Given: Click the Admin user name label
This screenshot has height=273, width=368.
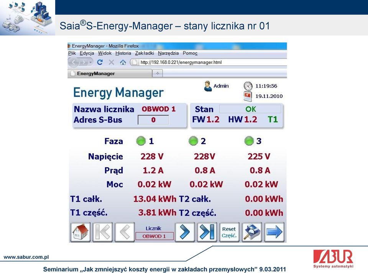Looking at the screenshot, I should (221, 86).
